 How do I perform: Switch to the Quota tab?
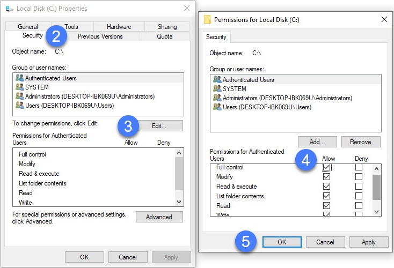coord(165,36)
